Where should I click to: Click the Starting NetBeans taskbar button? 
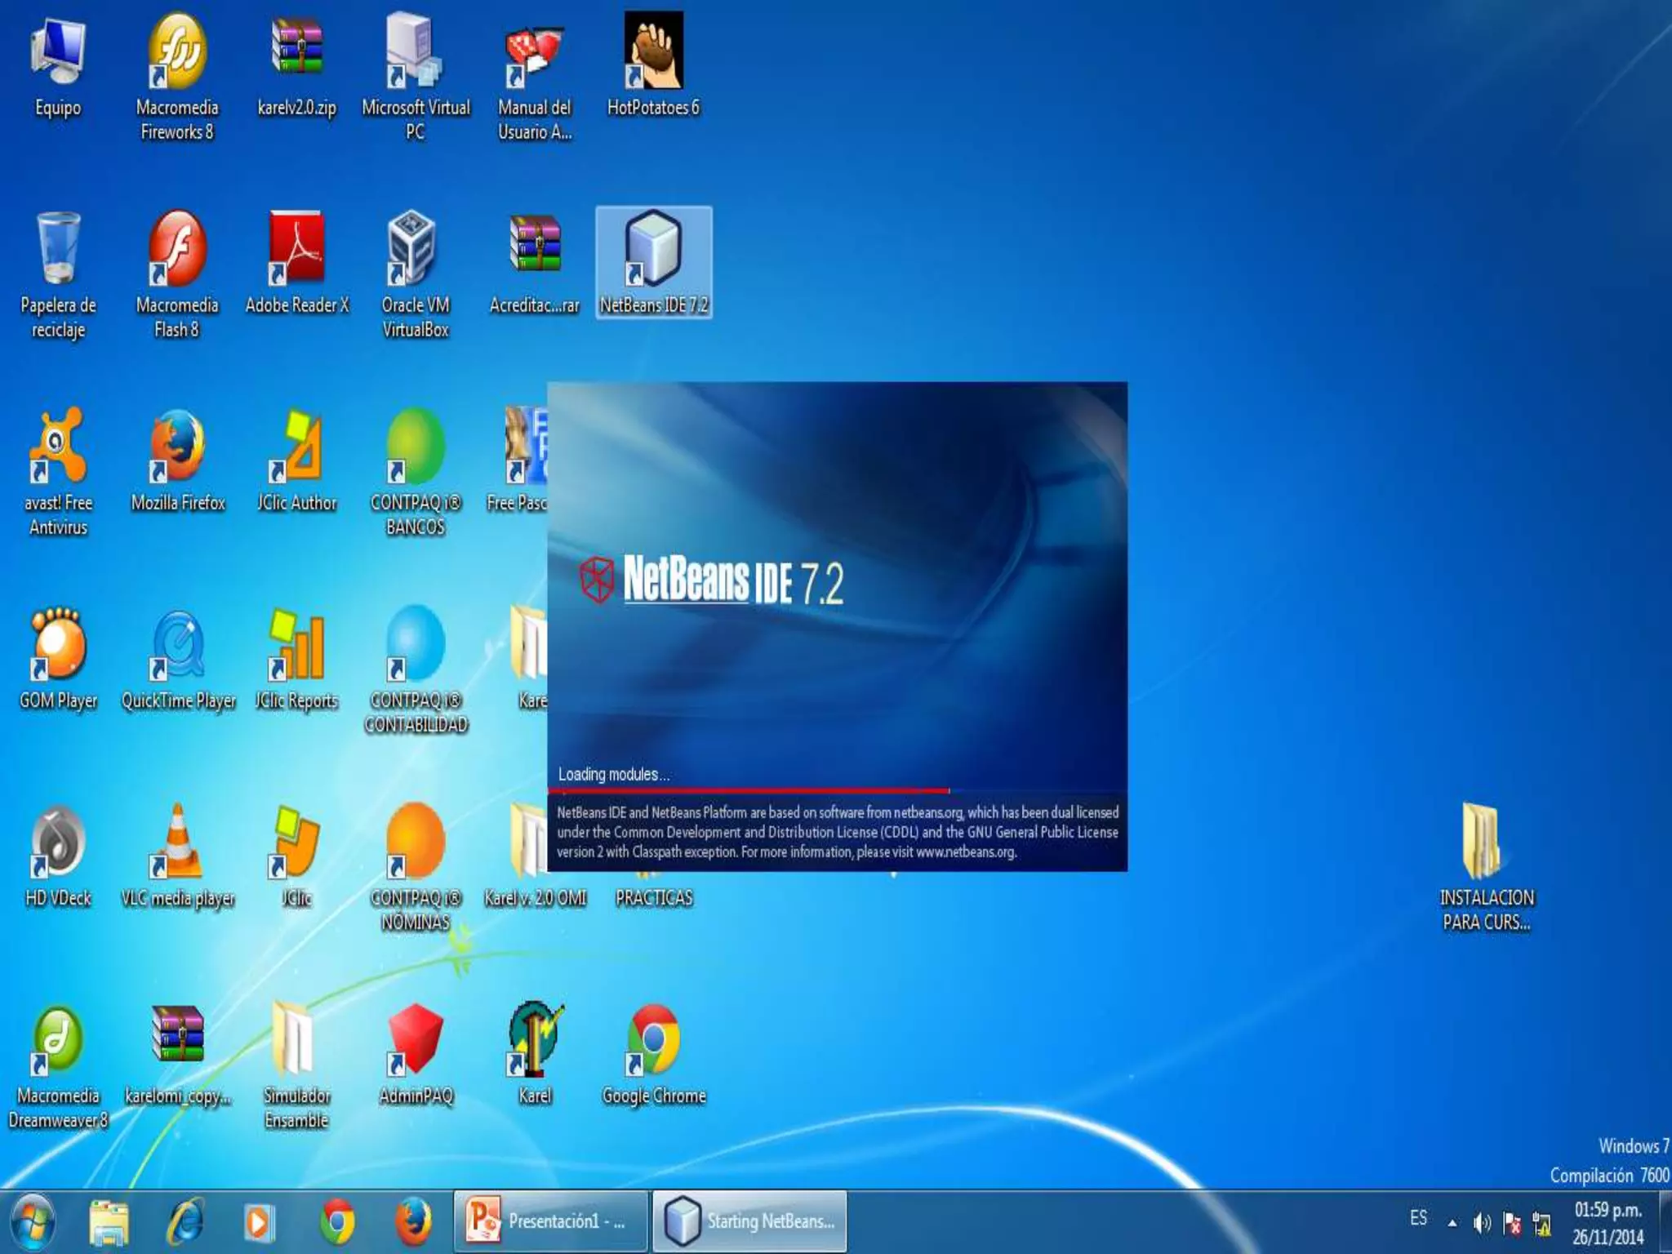[x=749, y=1221]
